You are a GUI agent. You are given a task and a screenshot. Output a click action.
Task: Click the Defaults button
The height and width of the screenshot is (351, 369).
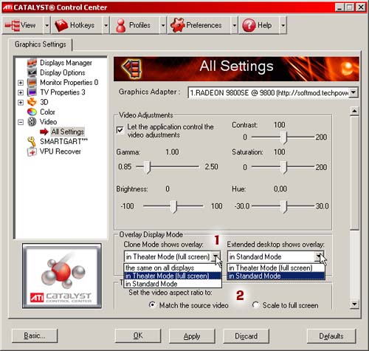point(331,335)
